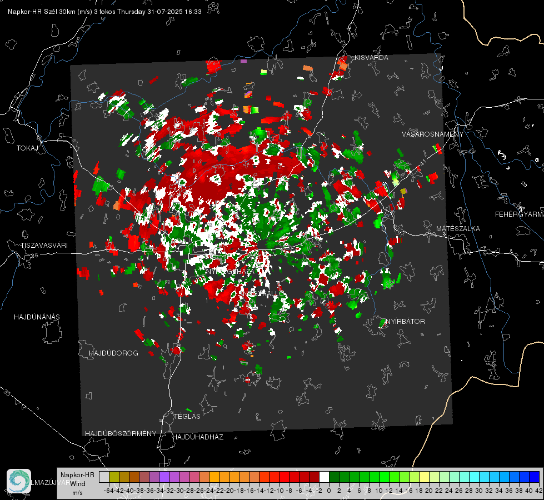Screen dimensions: 544x500
Task: Click the NYÍREGYHÁZA label at radar center
Action: [x=229, y=271]
